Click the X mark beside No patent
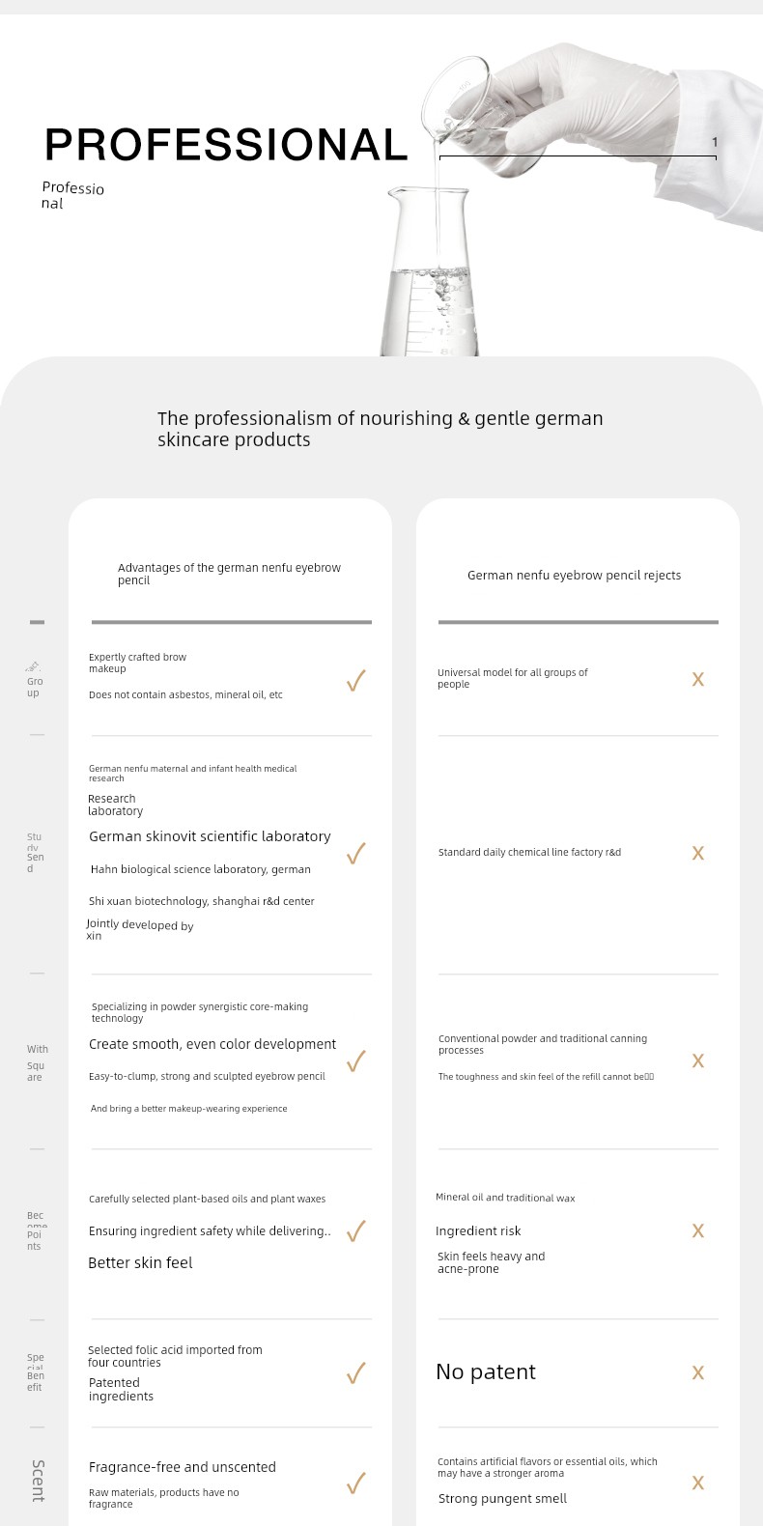This screenshot has height=1526, width=763. point(698,1372)
